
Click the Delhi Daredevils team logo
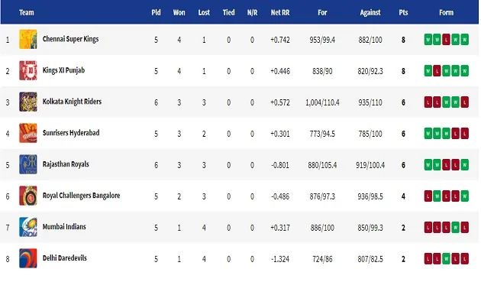click(x=28, y=258)
